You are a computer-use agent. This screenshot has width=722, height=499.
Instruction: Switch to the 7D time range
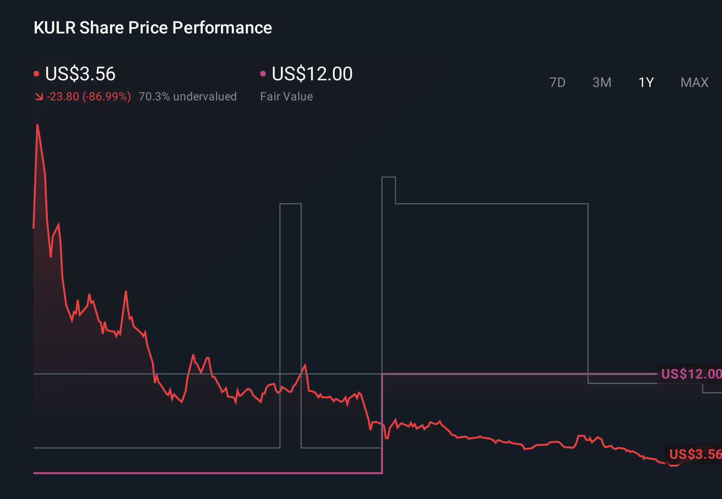pos(558,82)
